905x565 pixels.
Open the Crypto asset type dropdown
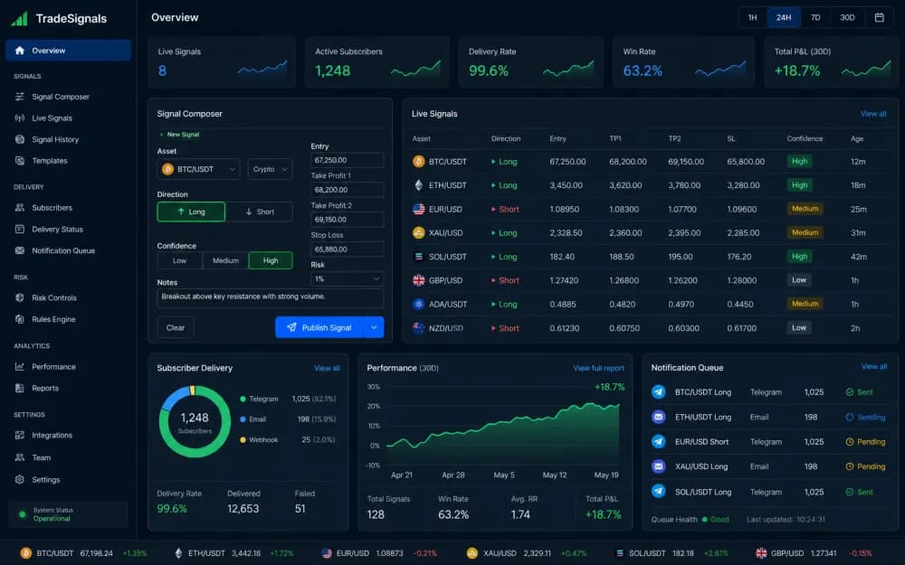pos(270,169)
